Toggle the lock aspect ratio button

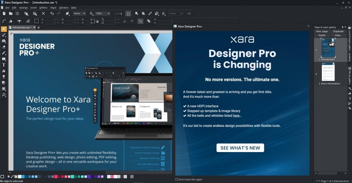point(97,21)
